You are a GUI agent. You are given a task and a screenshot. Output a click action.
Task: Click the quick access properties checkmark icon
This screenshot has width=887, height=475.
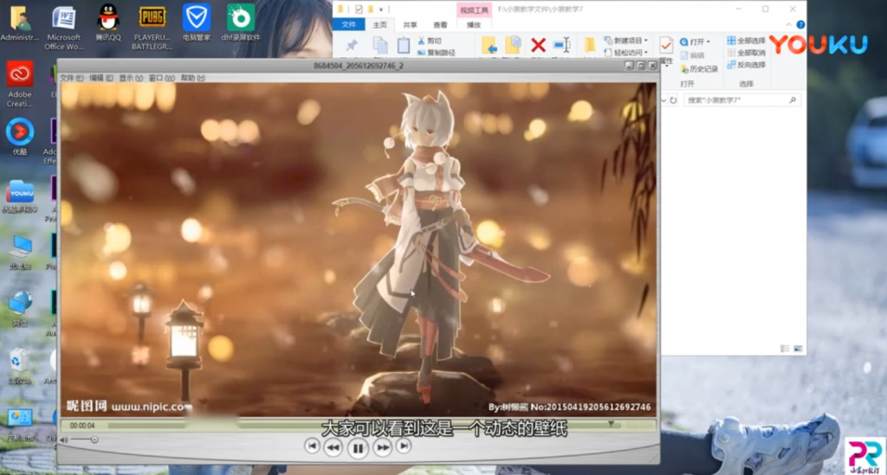point(359,9)
